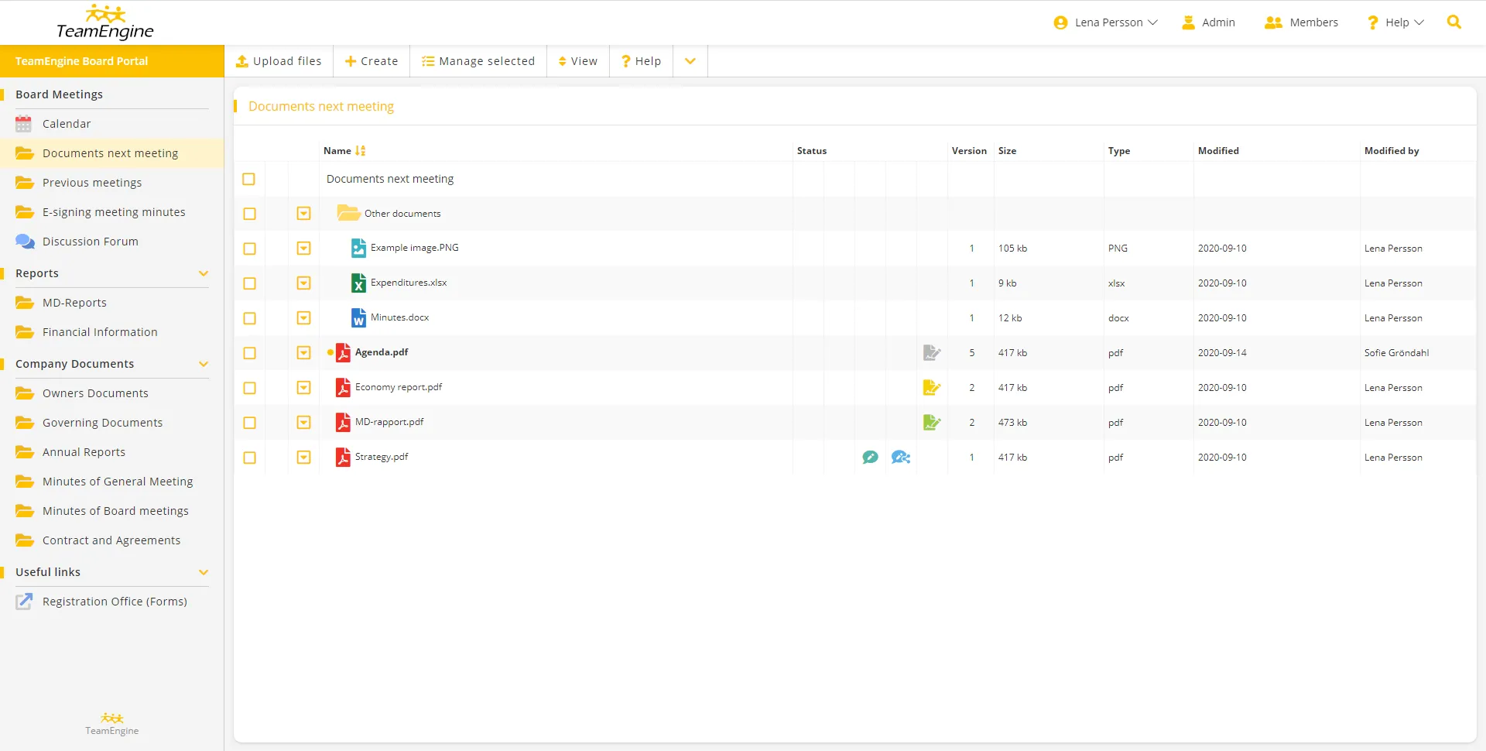Click the gray signing status icon for Agenda.pdf
Viewport: 1486px width, 751px height.
932,353
